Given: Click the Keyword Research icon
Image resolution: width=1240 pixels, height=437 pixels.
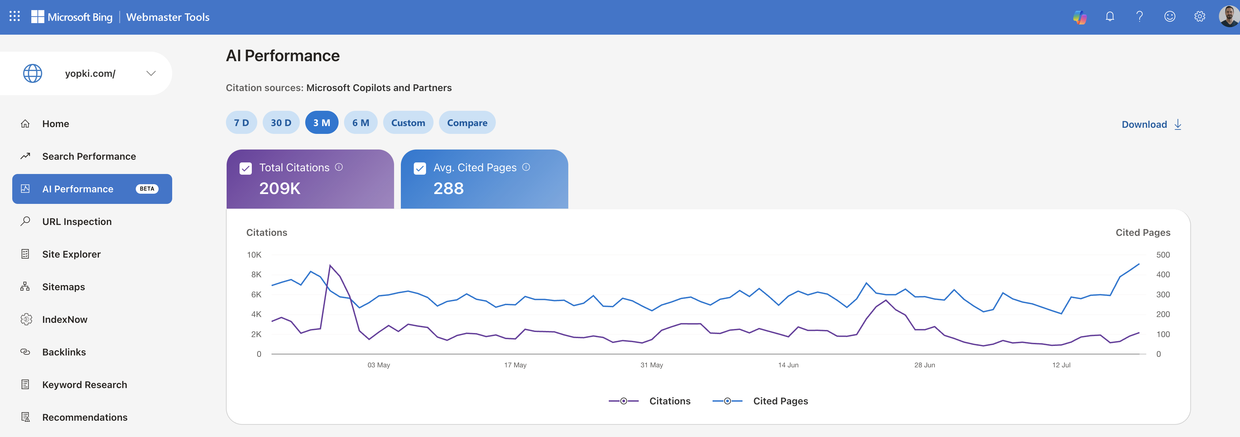Looking at the screenshot, I should pos(26,385).
